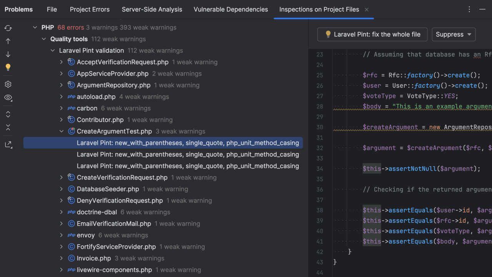Image resolution: width=492 pixels, height=277 pixels.
Task: Select the second Laravel Pint warning under CreateArgumentTest
Action: (188, 154)
